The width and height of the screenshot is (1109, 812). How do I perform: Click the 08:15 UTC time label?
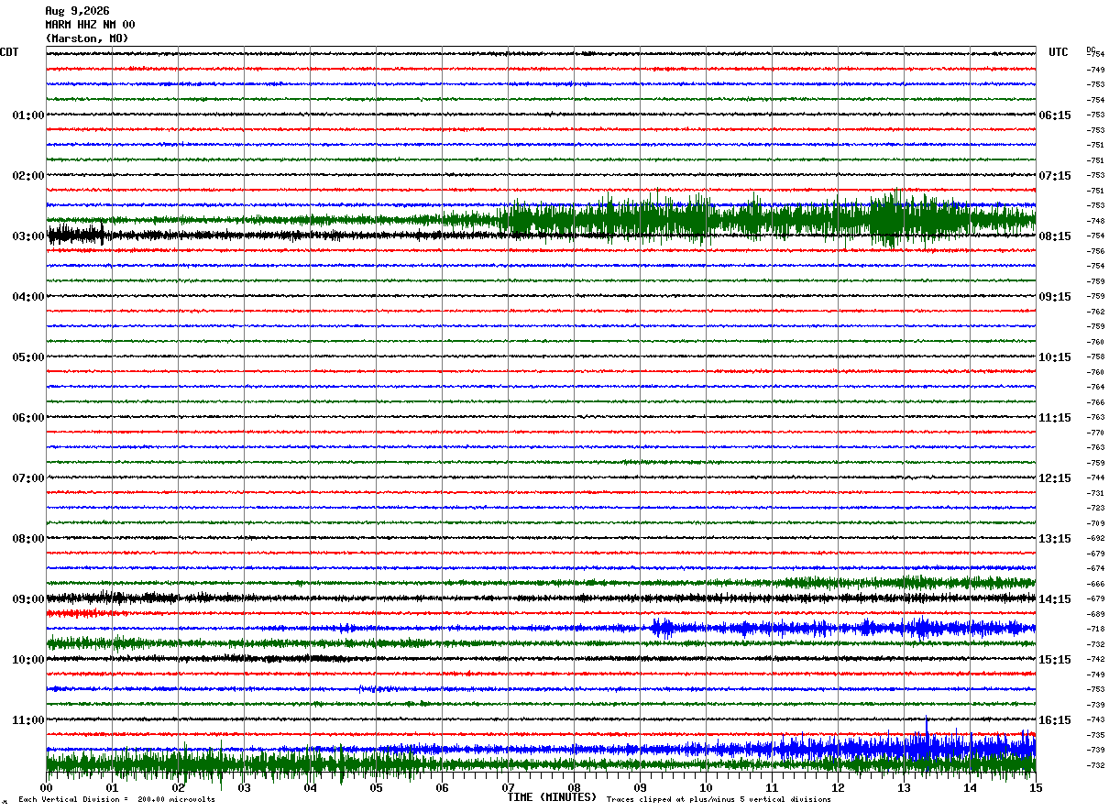(x=1054, y=236)
